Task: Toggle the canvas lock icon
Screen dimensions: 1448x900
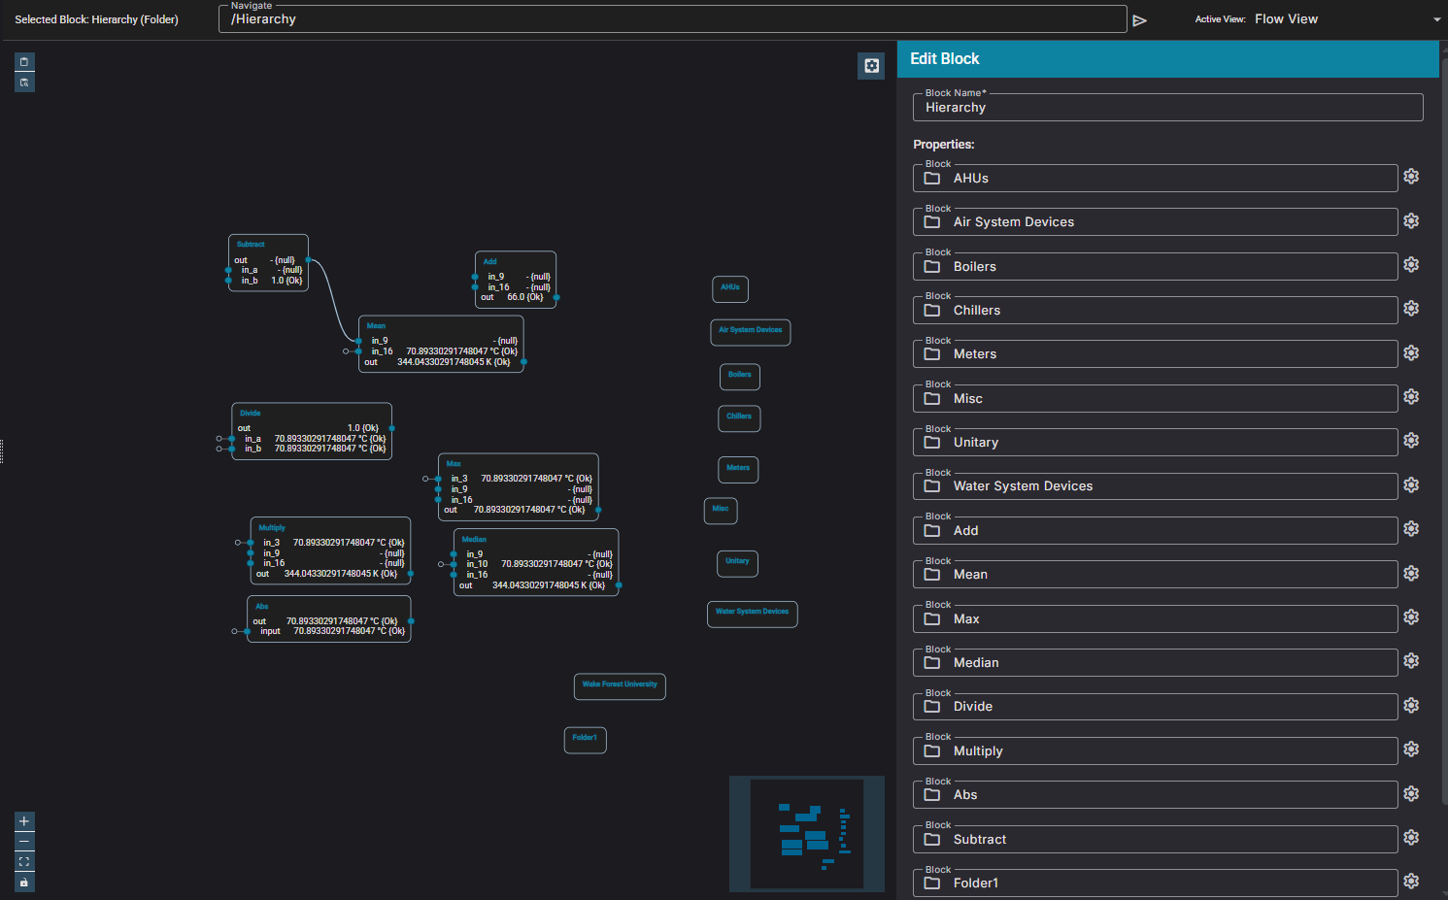Action: pyautogui.click(x=24, y=883)
